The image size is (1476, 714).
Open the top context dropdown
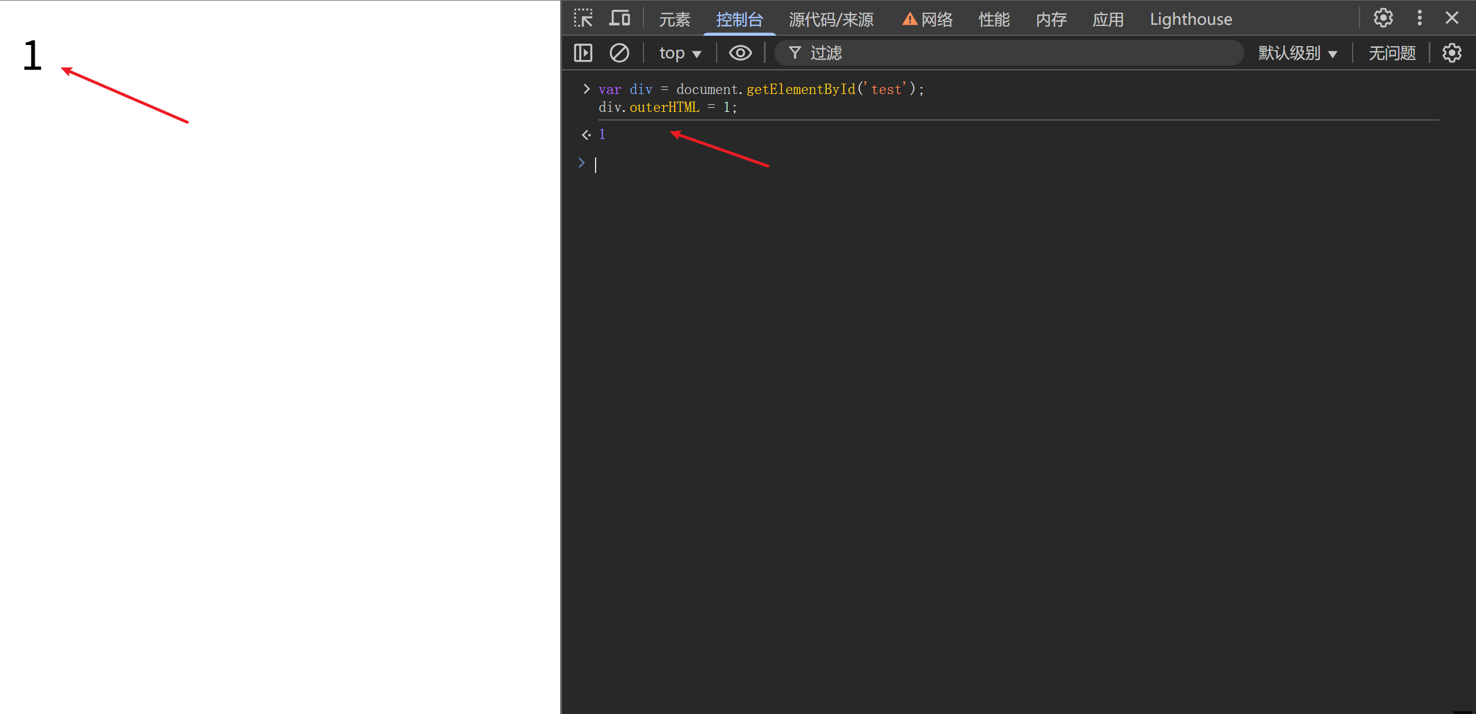click(x=680, y=53)
